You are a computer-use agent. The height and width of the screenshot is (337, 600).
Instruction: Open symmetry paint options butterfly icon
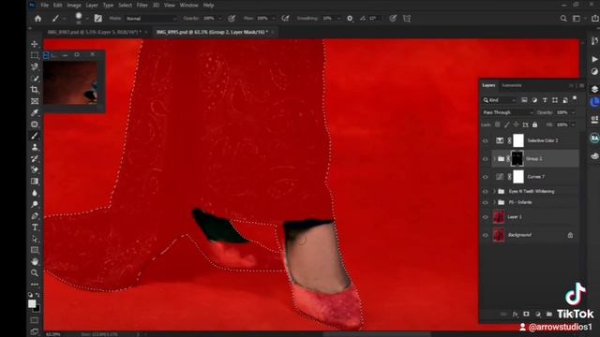(407, 19)
